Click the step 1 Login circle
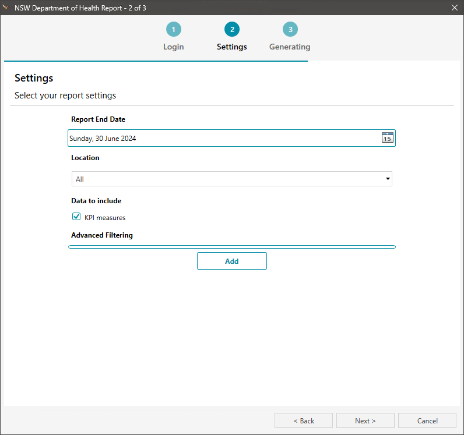 [x=173, y=29]
